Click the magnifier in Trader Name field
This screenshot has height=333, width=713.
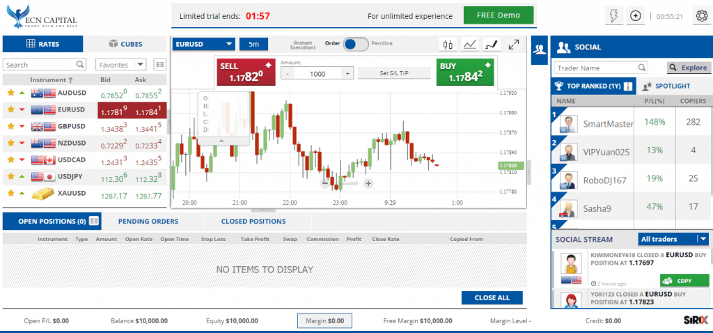point(641,68)
